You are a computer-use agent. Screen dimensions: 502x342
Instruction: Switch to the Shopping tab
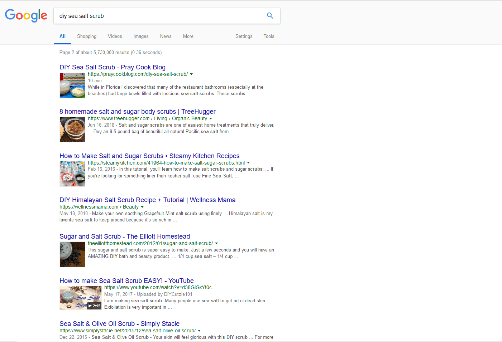click(87, 36)
